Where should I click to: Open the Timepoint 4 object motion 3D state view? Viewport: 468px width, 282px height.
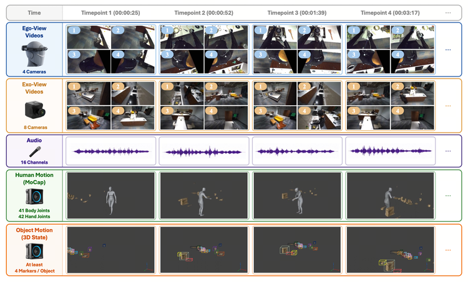click(391, 250)
